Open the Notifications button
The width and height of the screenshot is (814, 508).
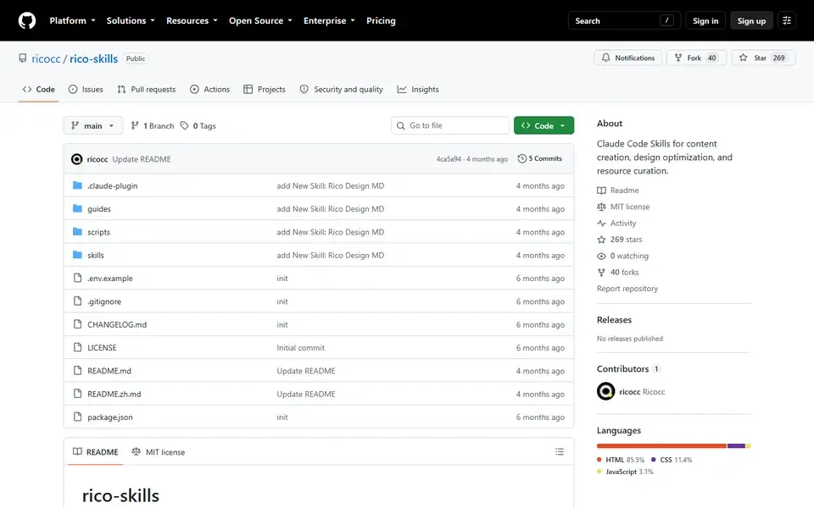click(x=627, y=58)
